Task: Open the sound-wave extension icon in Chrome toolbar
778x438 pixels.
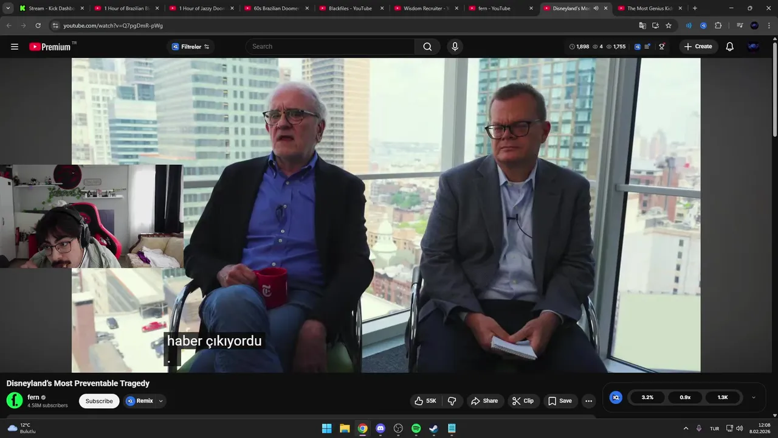Action: coord(689,26)
